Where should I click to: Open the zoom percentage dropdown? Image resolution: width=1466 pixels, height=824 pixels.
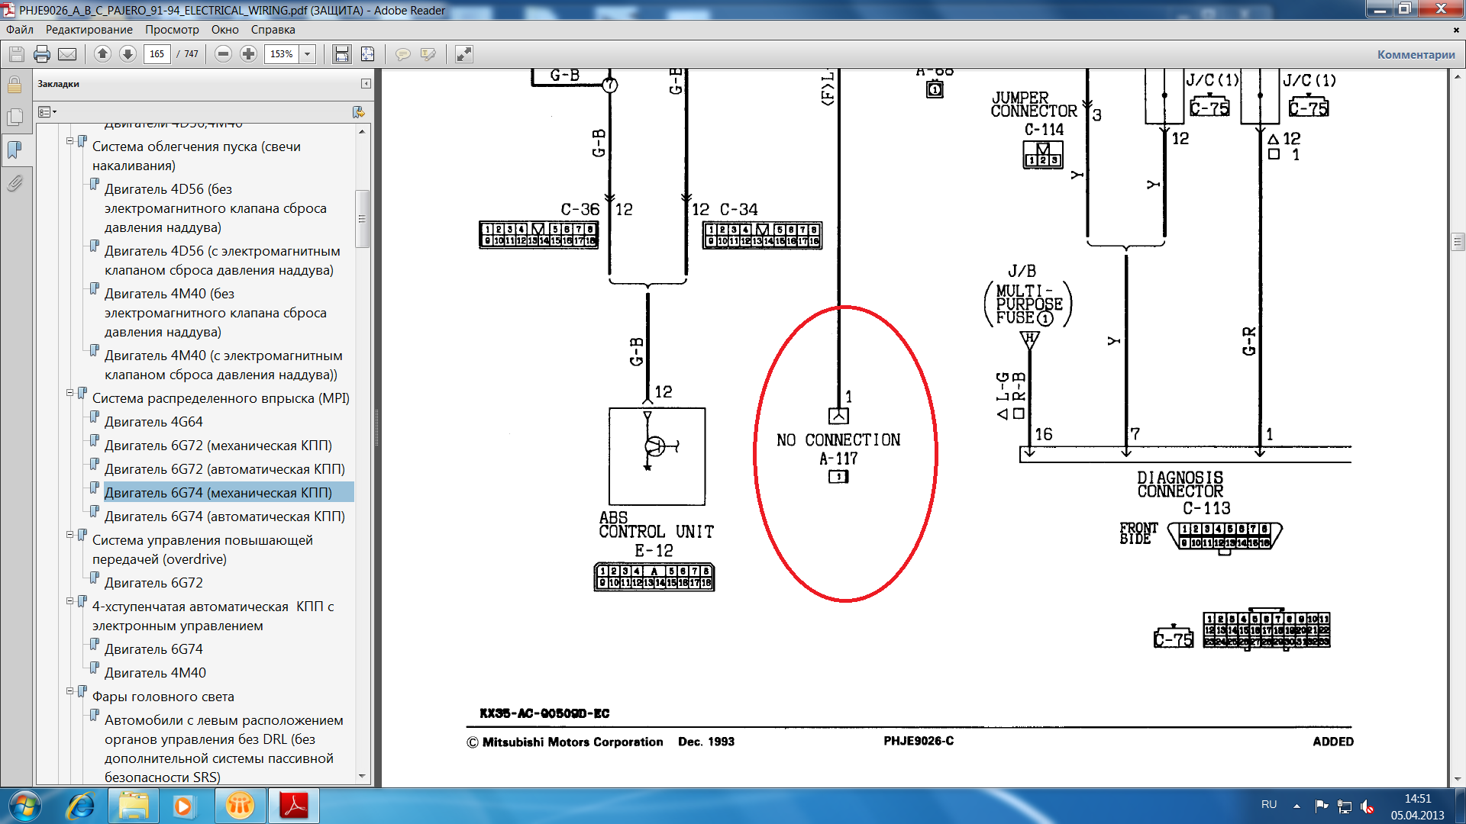(307, 54)
